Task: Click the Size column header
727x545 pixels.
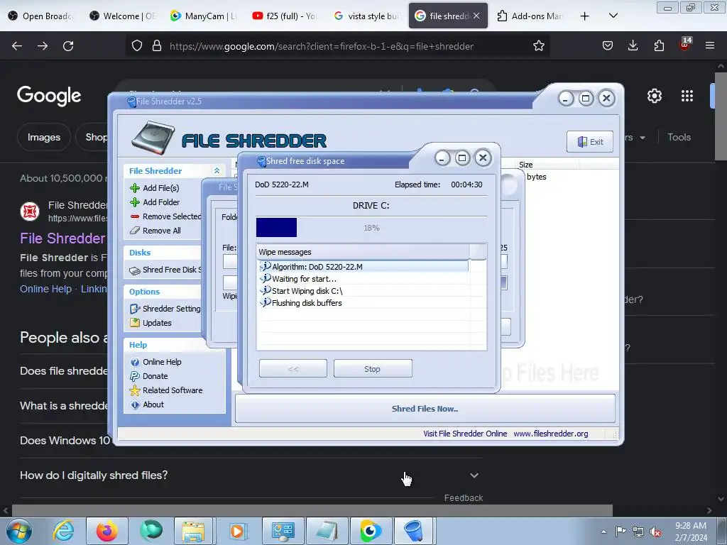Action: (547, 165)
